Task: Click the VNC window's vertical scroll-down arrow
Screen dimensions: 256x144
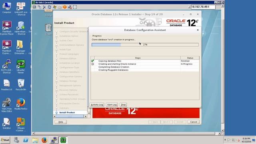Action: click(222, 131)
